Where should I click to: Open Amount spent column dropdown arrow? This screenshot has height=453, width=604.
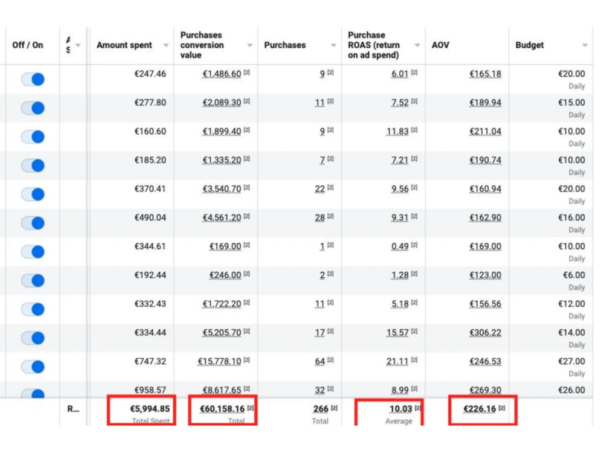point(165,45)
